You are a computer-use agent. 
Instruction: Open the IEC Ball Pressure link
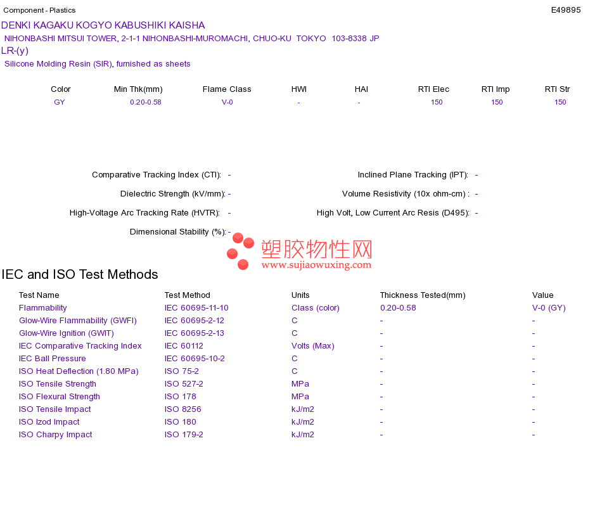tap(52, 358)
